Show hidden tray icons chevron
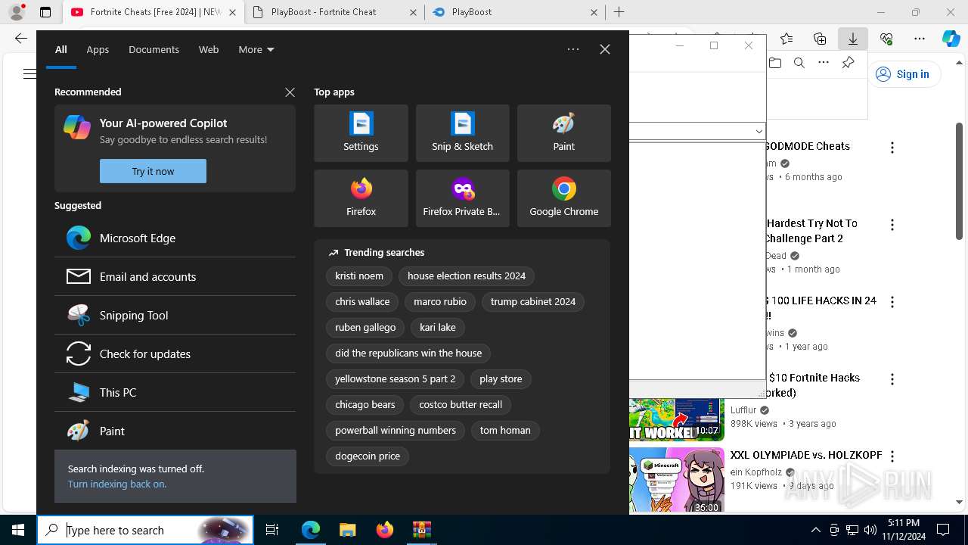Viewport: 968px width, 545px height. click(x=816, y=530)
